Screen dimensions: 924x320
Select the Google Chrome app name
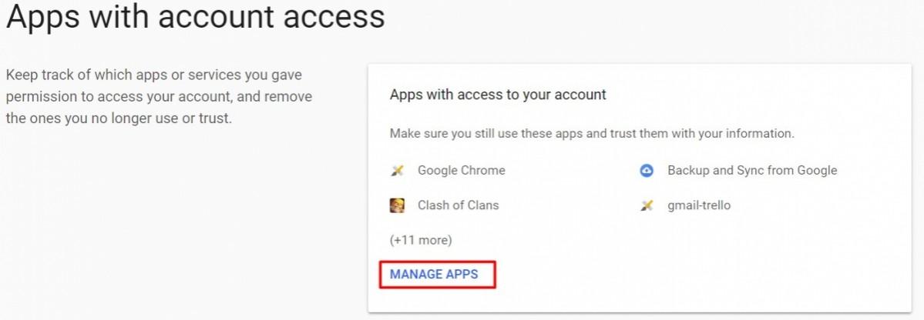click(x=461, y=171)
